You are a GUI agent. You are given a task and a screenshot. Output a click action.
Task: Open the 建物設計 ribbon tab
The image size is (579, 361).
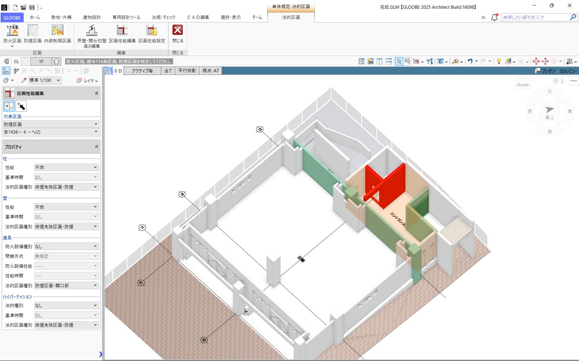coord(92,17)
